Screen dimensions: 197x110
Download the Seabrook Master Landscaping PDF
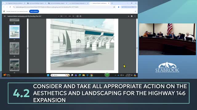[128, 16]
